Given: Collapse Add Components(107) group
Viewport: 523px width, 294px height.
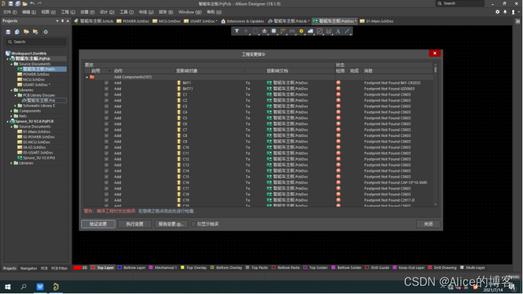Looking at the screenshot, I should click(87, 77).
